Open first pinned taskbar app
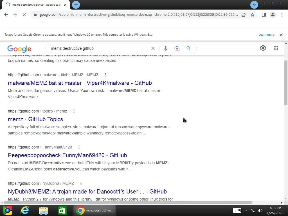 pos(8,210)
